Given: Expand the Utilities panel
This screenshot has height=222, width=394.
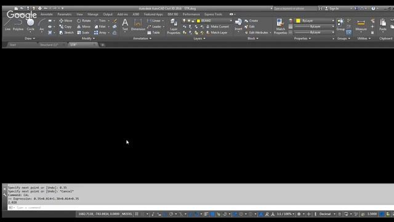Looking at the screenshot, I should coord(364,38).
